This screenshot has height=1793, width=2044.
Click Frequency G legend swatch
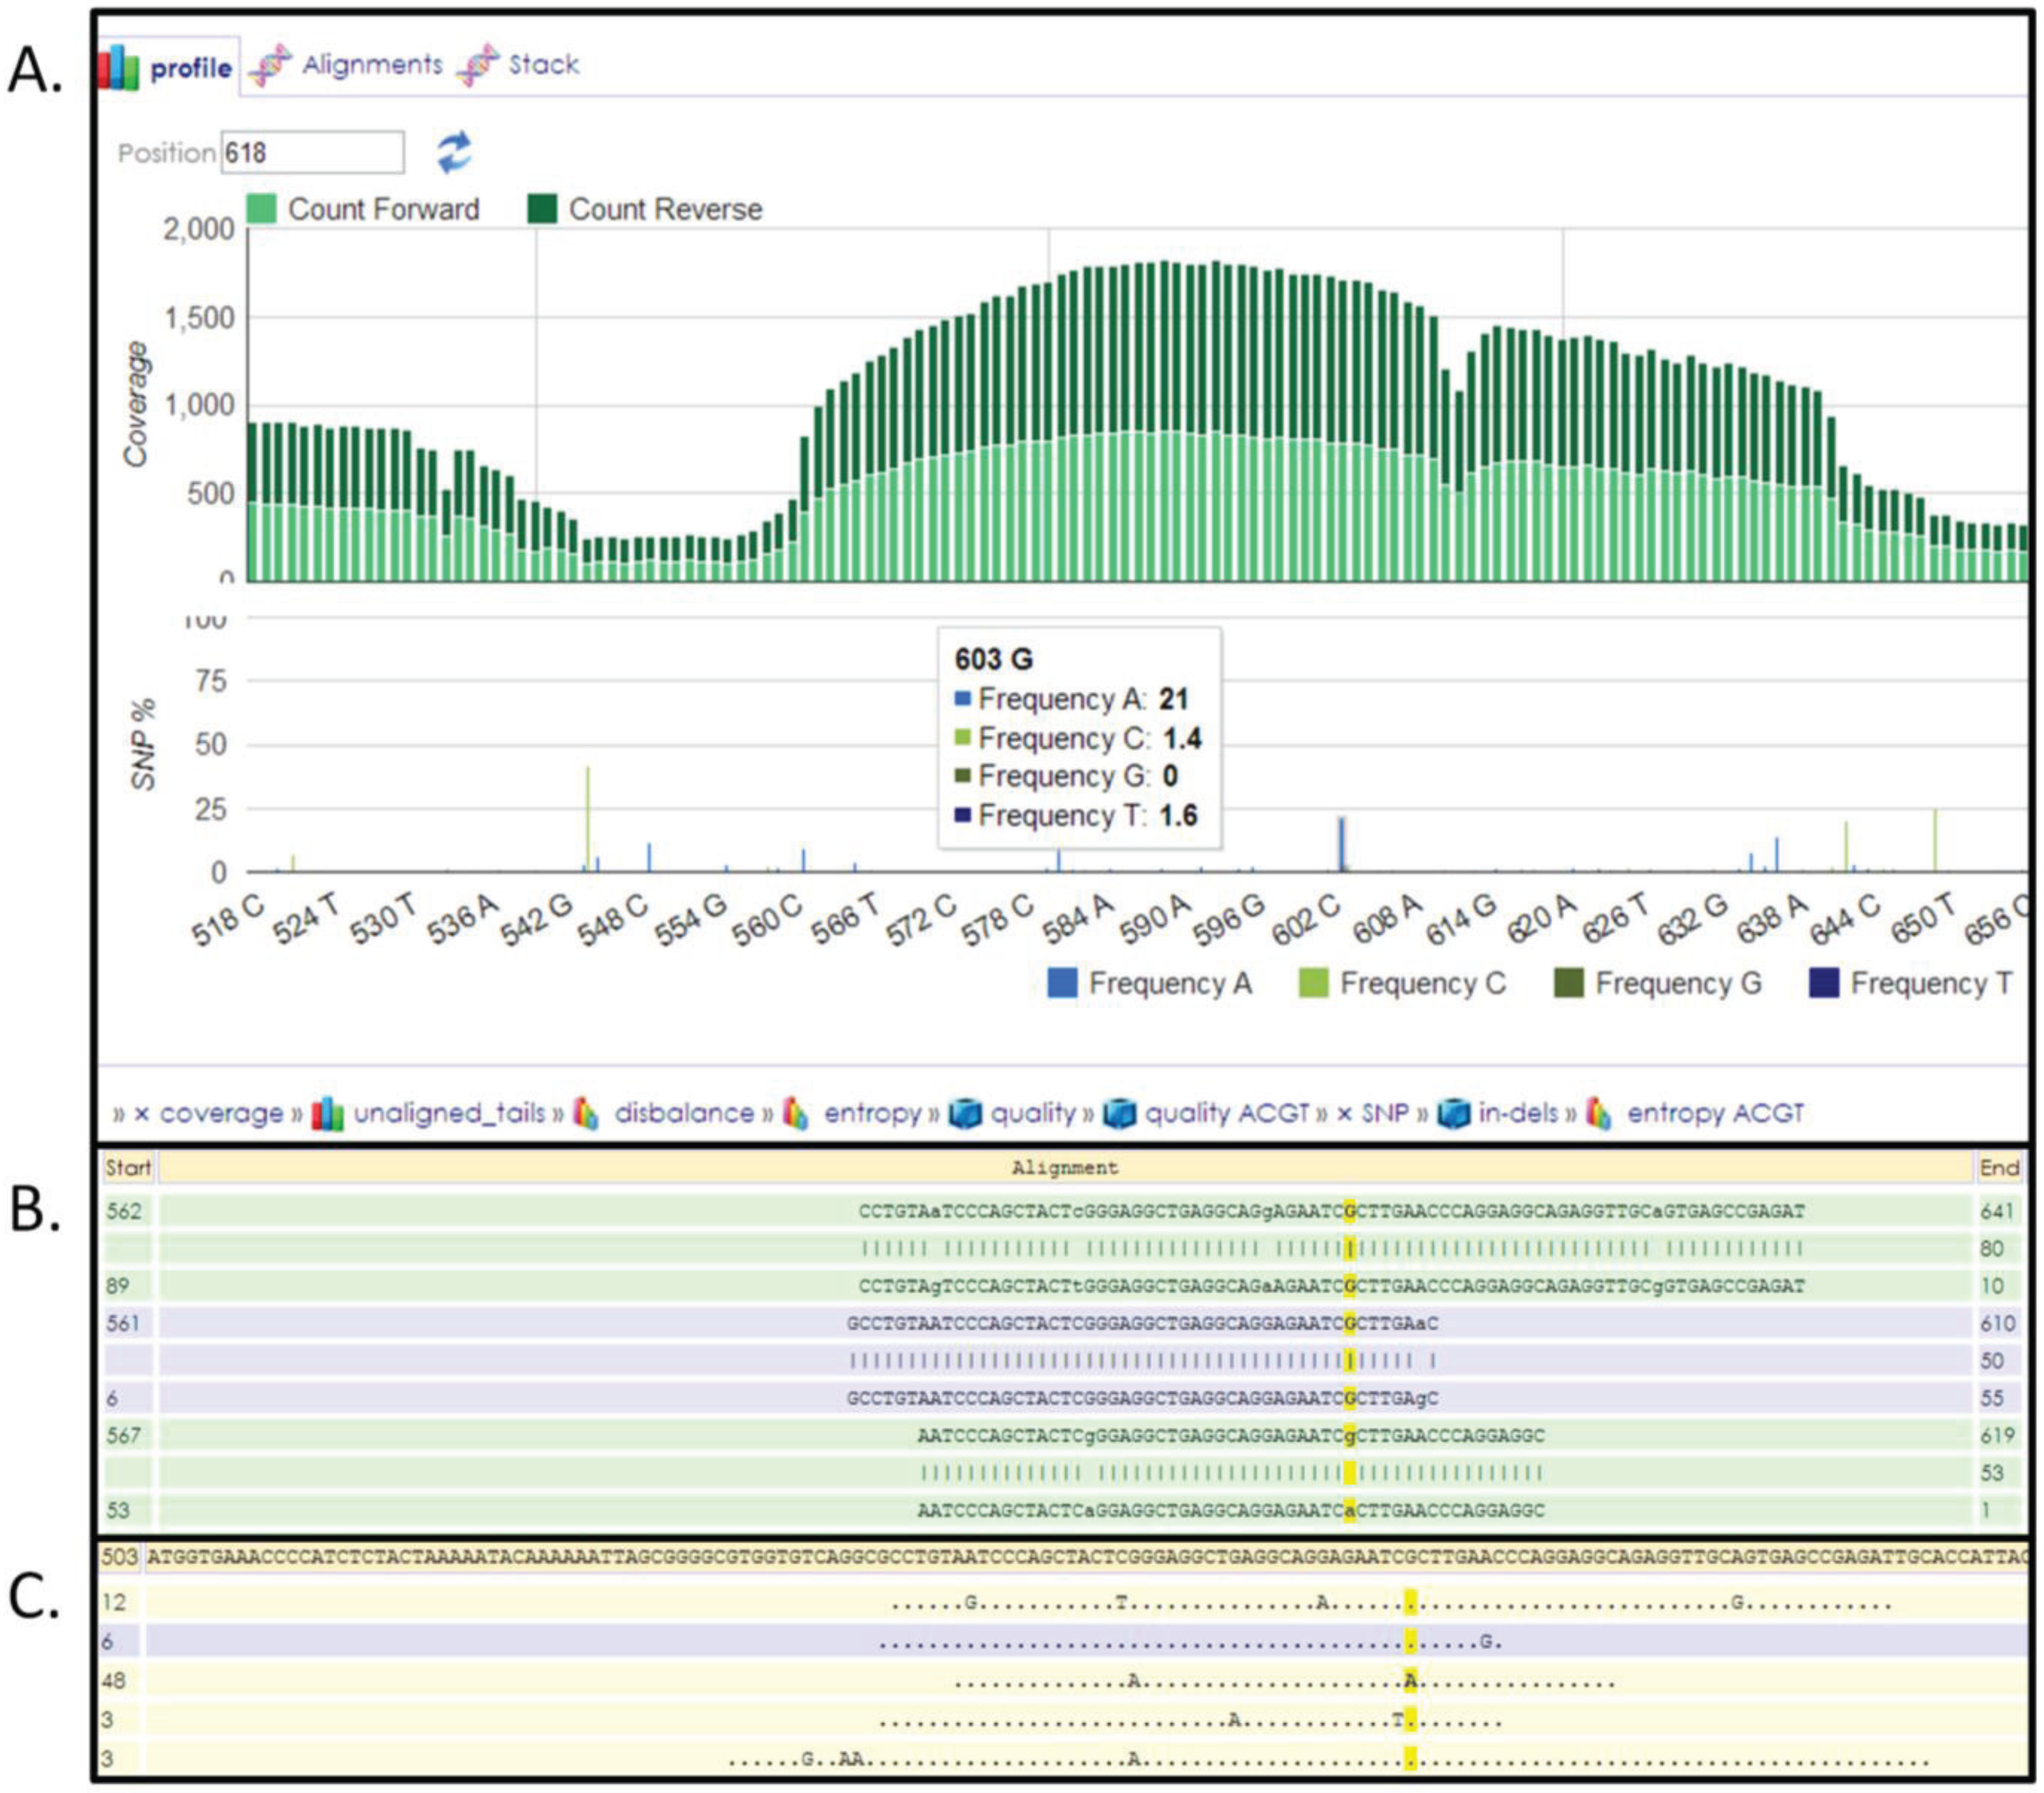1568,983
